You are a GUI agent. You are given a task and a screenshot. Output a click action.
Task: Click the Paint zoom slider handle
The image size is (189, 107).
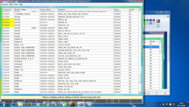coord(157,93)
